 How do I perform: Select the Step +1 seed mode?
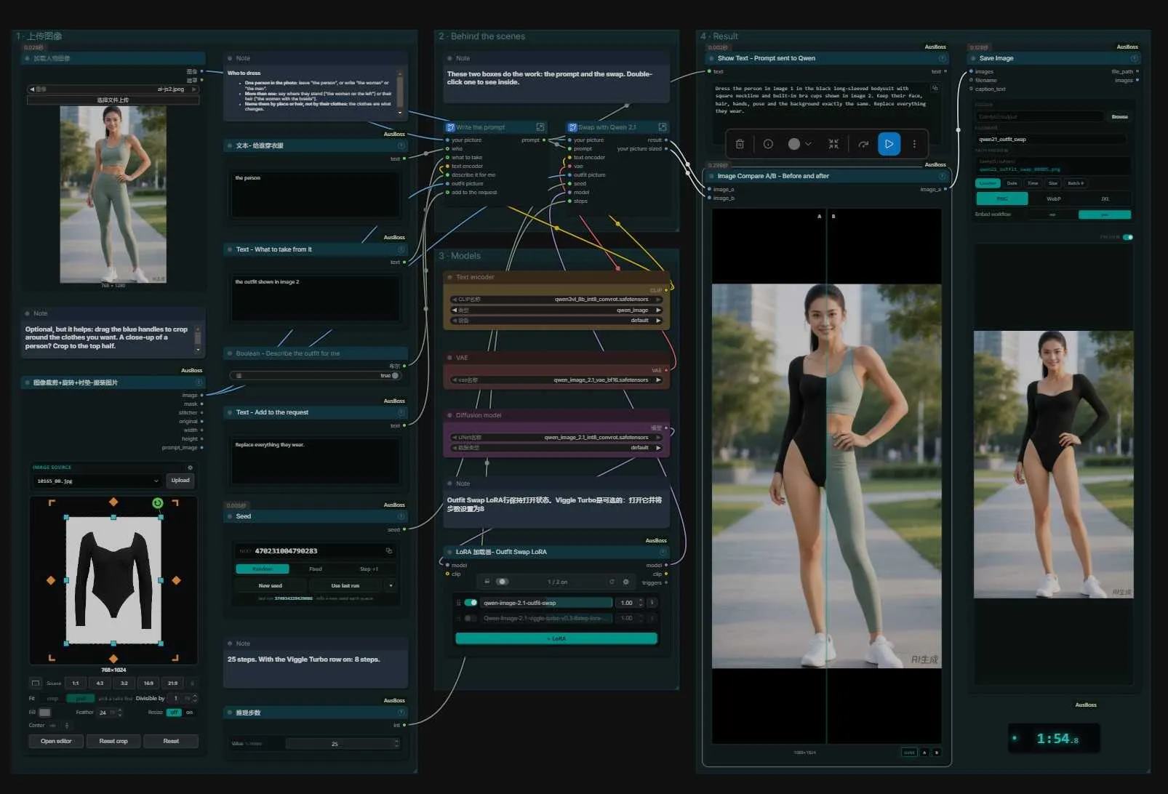369,569
